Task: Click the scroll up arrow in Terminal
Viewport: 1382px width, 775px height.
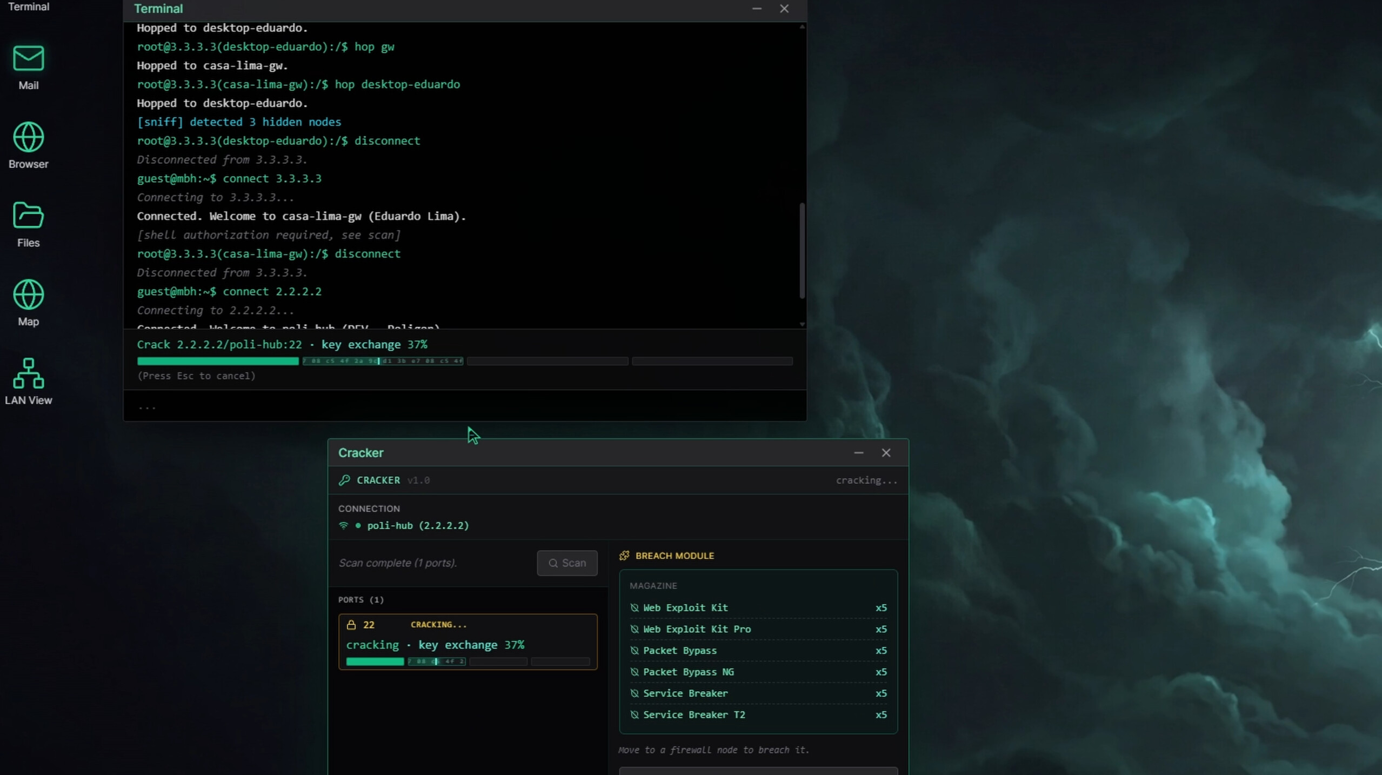Action: (802, 26)
